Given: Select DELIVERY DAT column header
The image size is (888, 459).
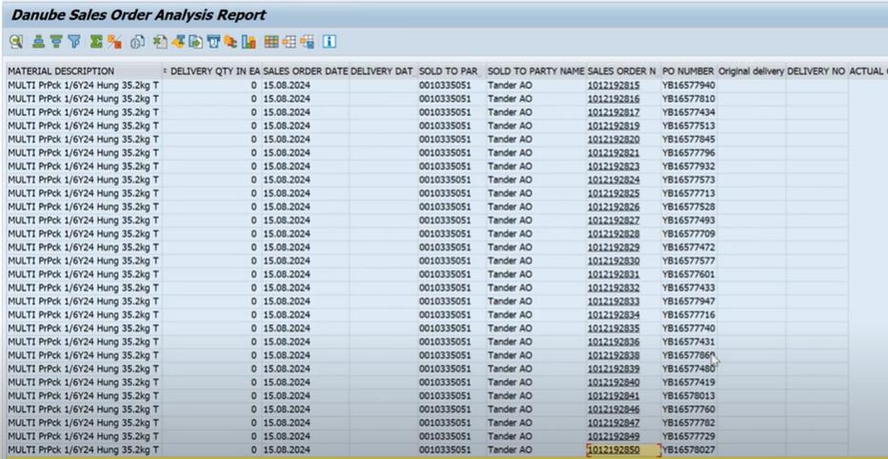Looking at the screenshot, I should pos(383,71).
